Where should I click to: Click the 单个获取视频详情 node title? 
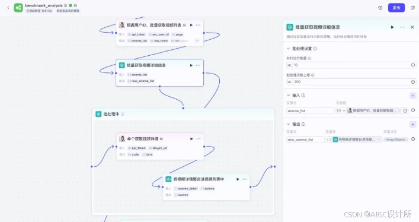click(143, 139)
